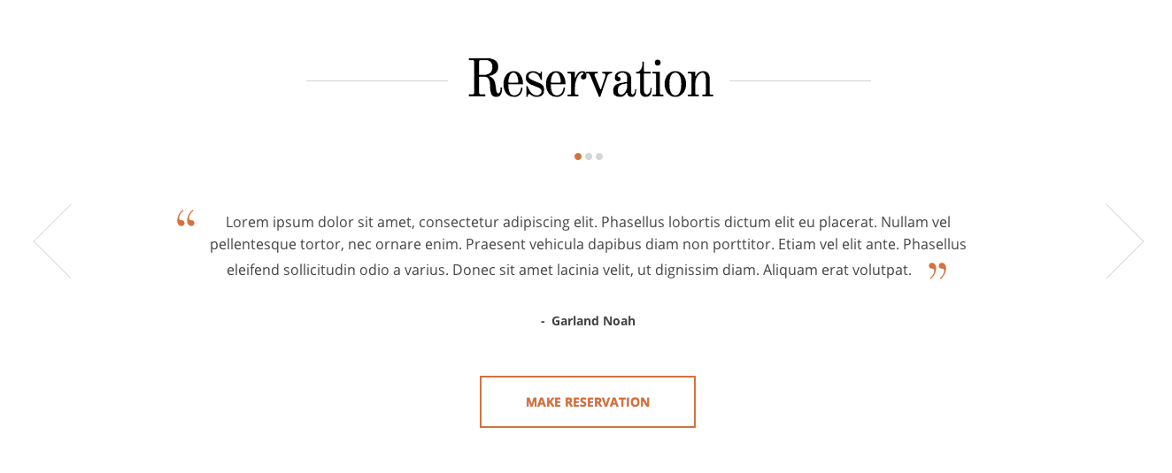Click the quote line starting "eleifend sollicitudin"
This screenshot has width=1172, height=473.
(568, 271)
